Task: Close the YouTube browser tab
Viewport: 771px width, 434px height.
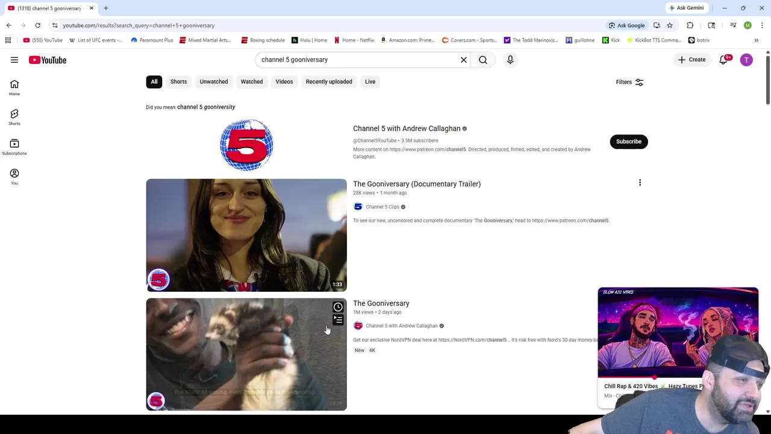Action: coord(92,8)
